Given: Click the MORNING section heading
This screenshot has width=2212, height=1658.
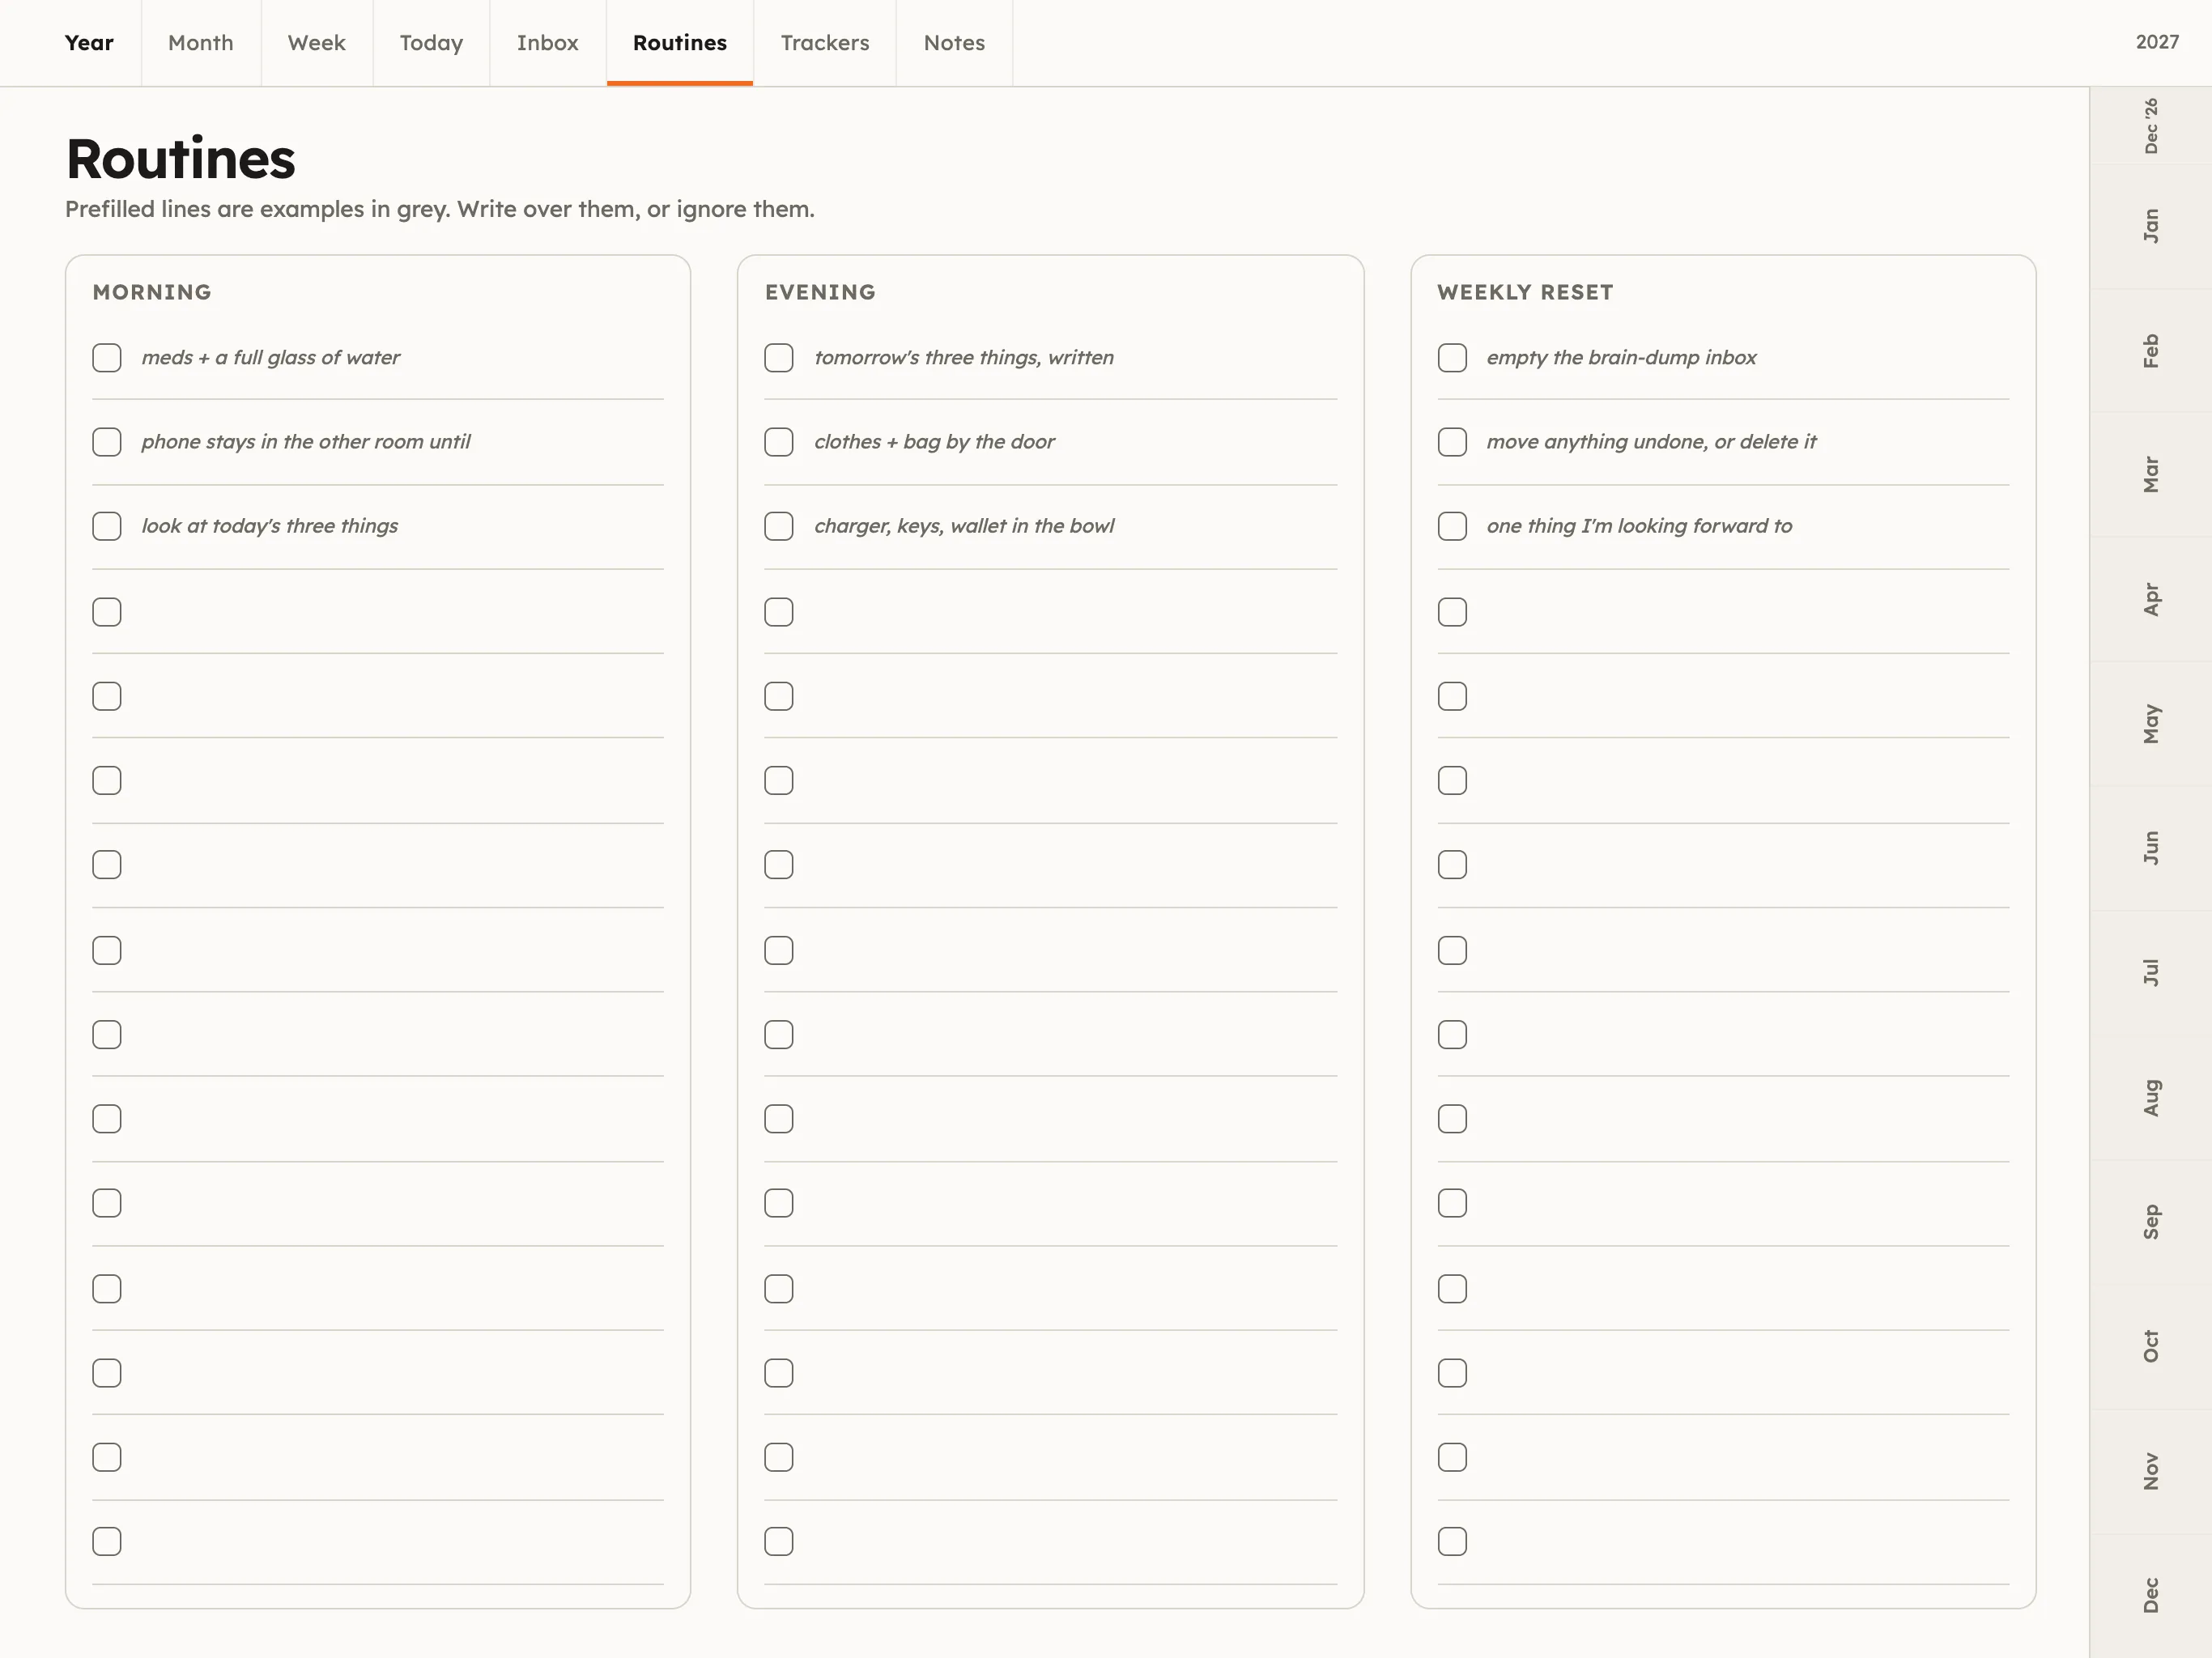Looking at the screenshot, I should [x=152, y=292].
